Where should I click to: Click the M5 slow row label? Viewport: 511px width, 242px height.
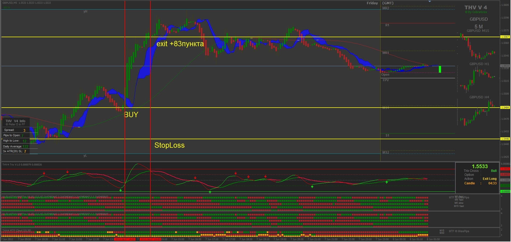click(459, 203)
